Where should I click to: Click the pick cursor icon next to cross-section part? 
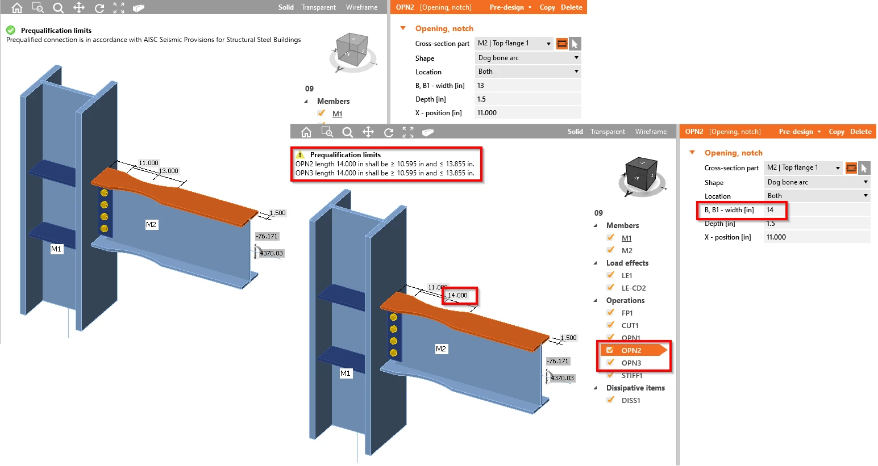(864, 168)
